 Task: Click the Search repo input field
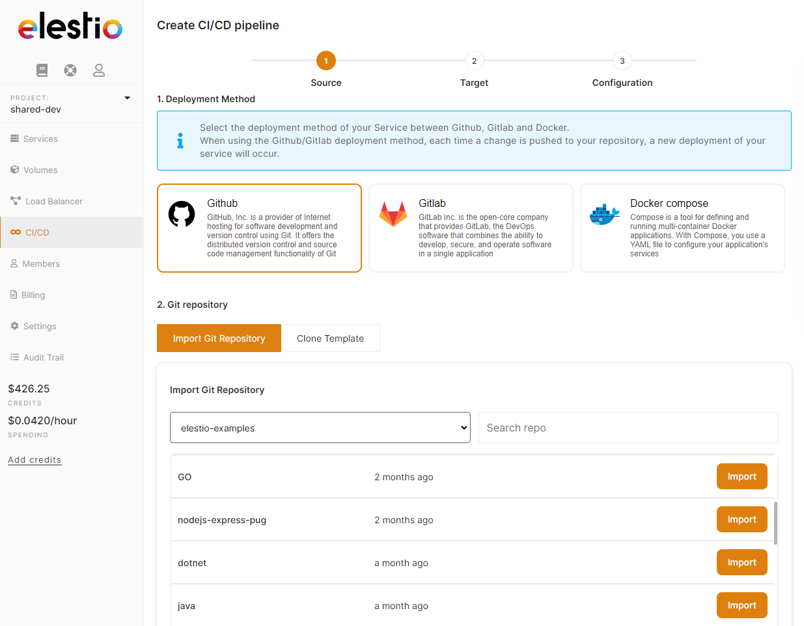[x=628, y=428]
